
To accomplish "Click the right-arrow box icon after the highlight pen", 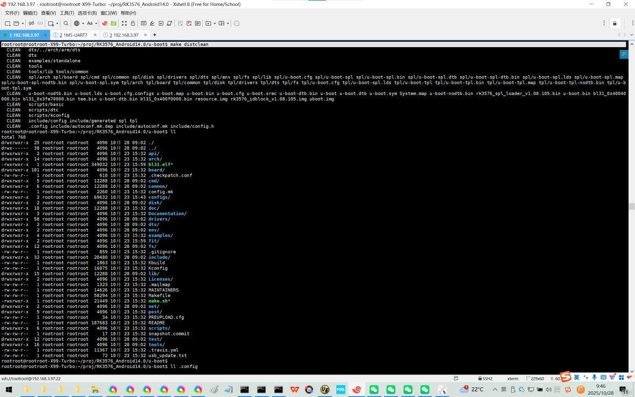I will (x=161, y=24).
